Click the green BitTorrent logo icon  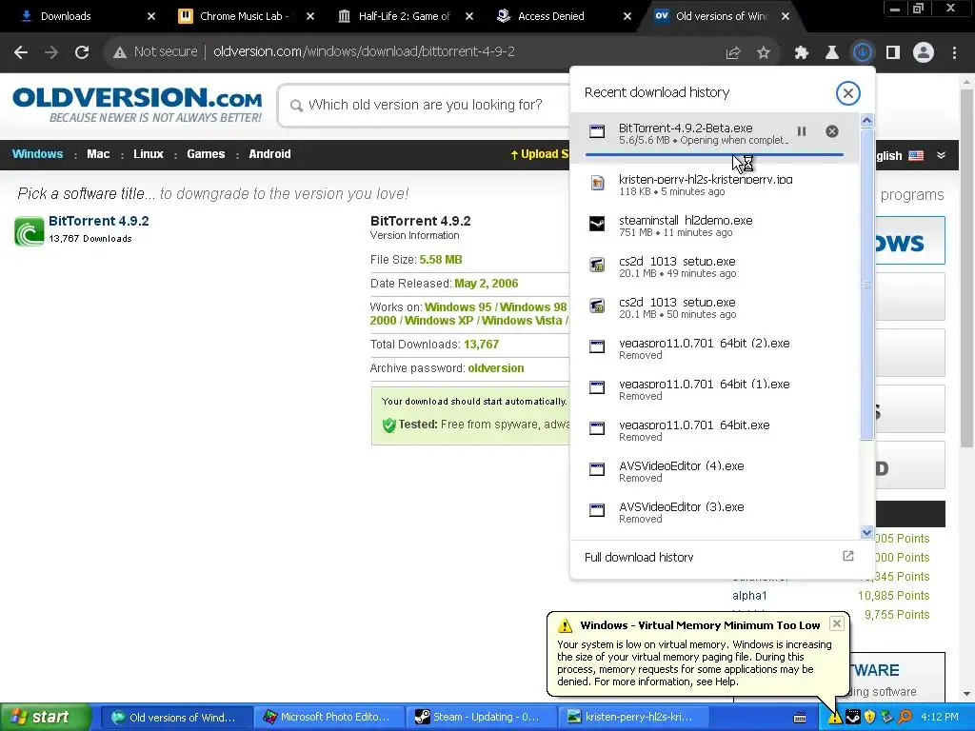[x=29, y=230]
